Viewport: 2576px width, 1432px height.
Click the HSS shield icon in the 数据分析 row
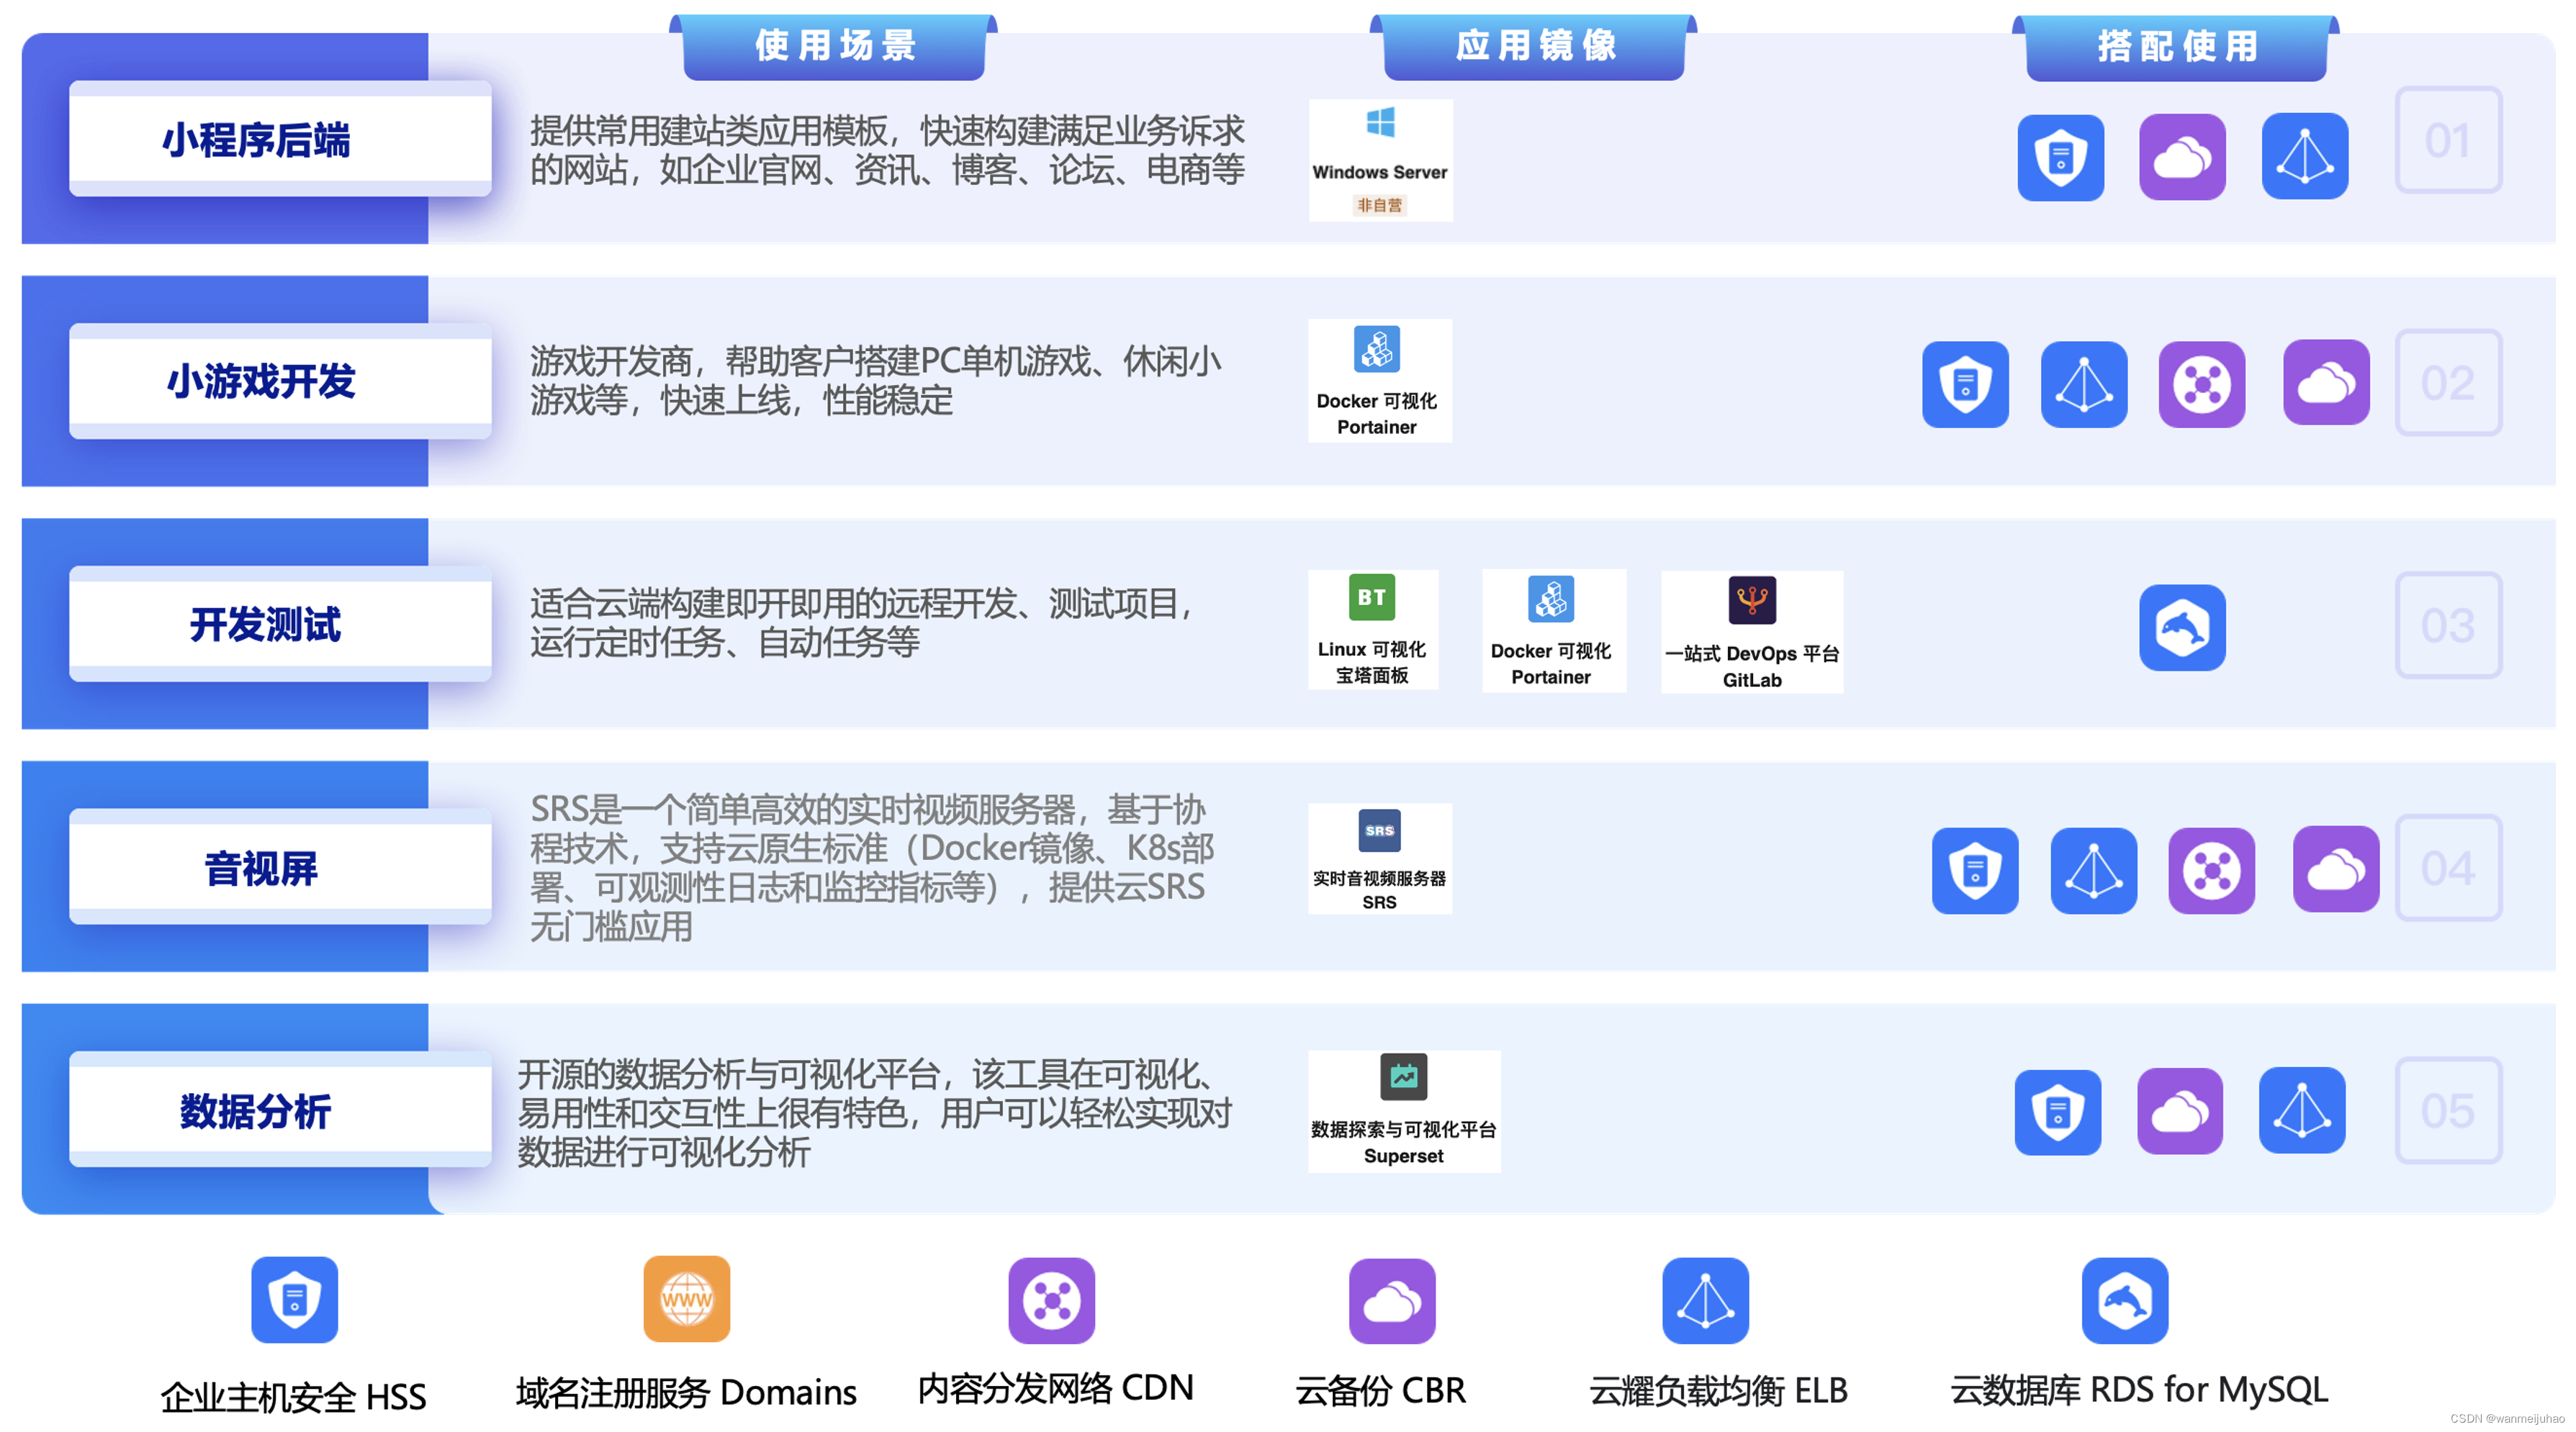click(2058, 1112)
